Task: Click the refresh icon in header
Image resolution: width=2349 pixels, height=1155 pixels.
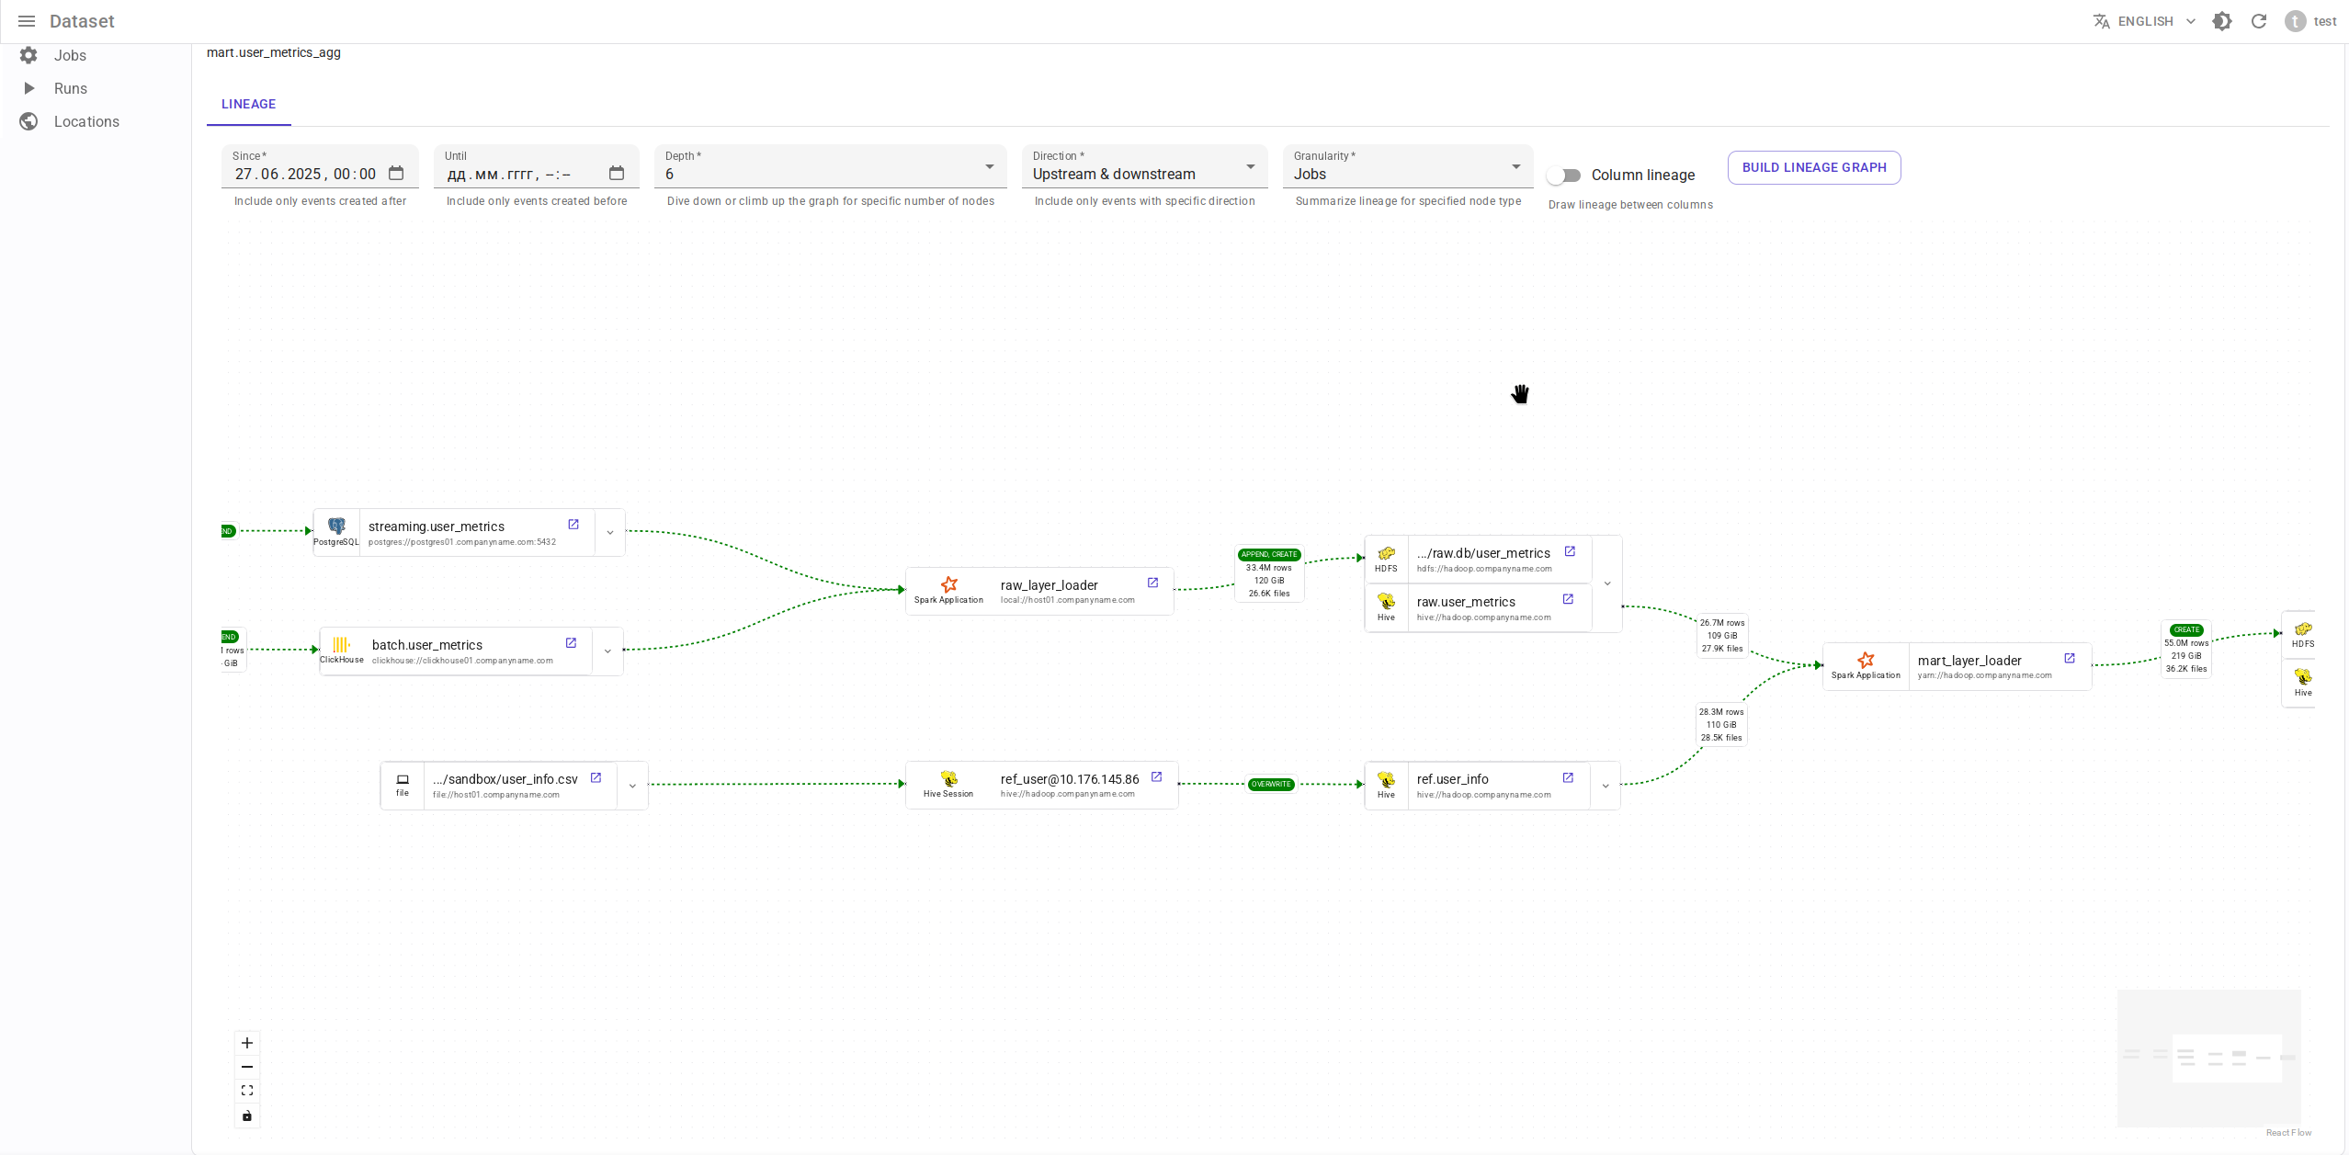Action: pos(2258,21)
